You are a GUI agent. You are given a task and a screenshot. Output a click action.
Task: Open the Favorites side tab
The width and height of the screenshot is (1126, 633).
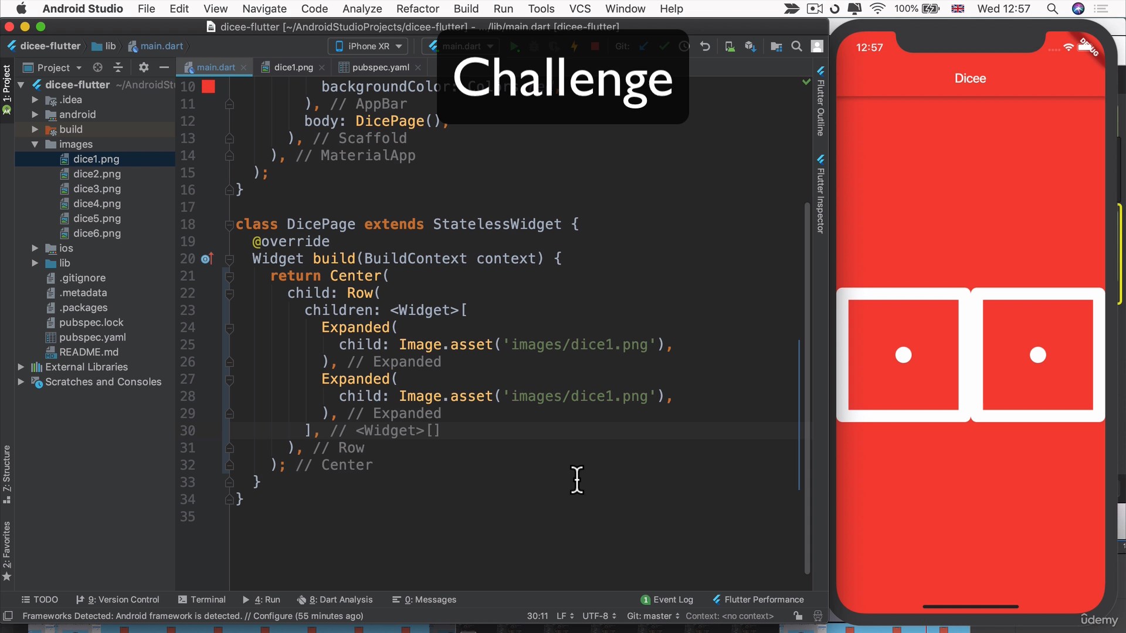pos(7,550)
